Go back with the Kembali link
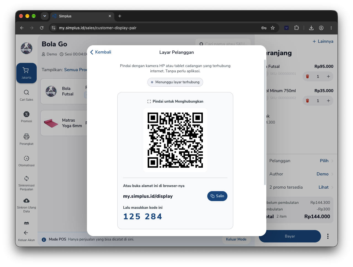353x267 pixels. [x=101, y=52]
